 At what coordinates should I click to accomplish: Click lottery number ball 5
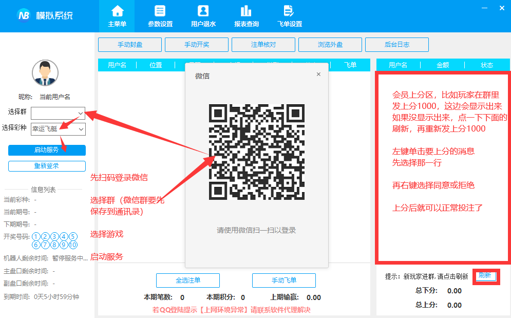coord(73,236)
